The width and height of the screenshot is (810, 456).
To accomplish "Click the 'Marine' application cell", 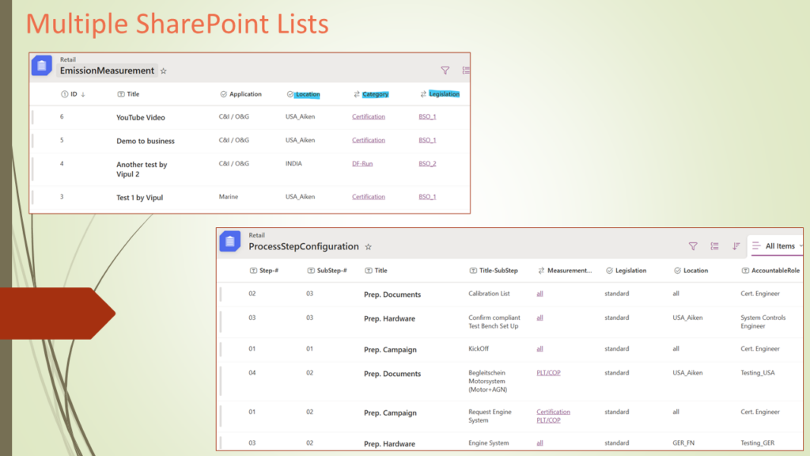I will pyautogui.click(x=229, y=197).
